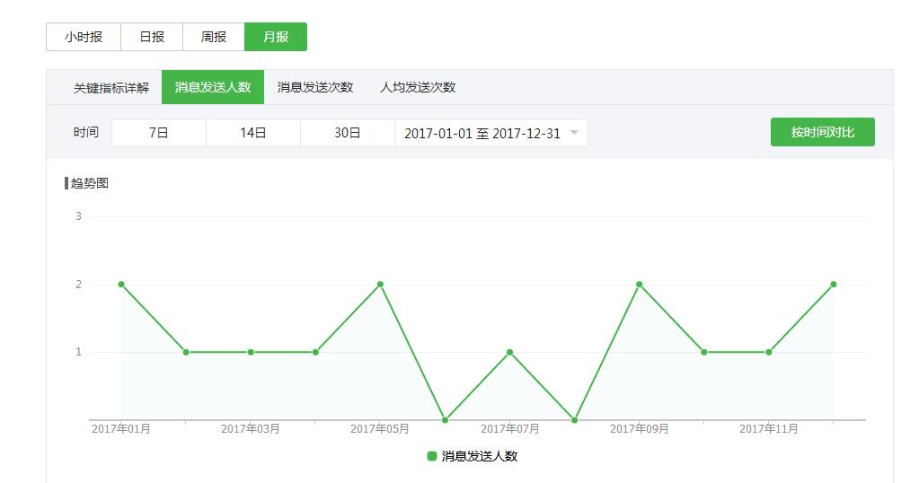
Task: Open the date range dropdown arrow
Action: coord(574,133)
